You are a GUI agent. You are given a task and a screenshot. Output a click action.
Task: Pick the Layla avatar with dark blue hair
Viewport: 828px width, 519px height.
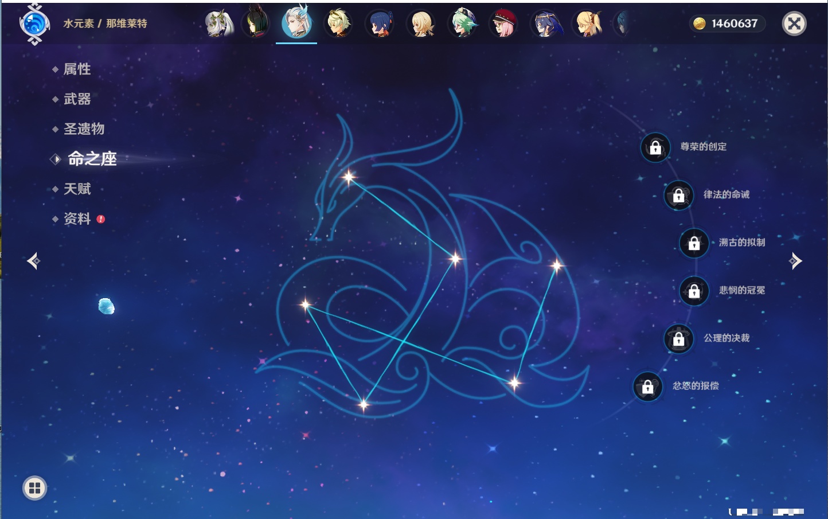tap(545, 24)
